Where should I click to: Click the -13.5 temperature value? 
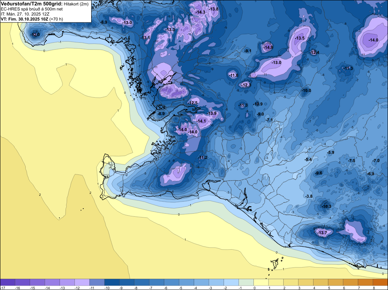[300, 38]
